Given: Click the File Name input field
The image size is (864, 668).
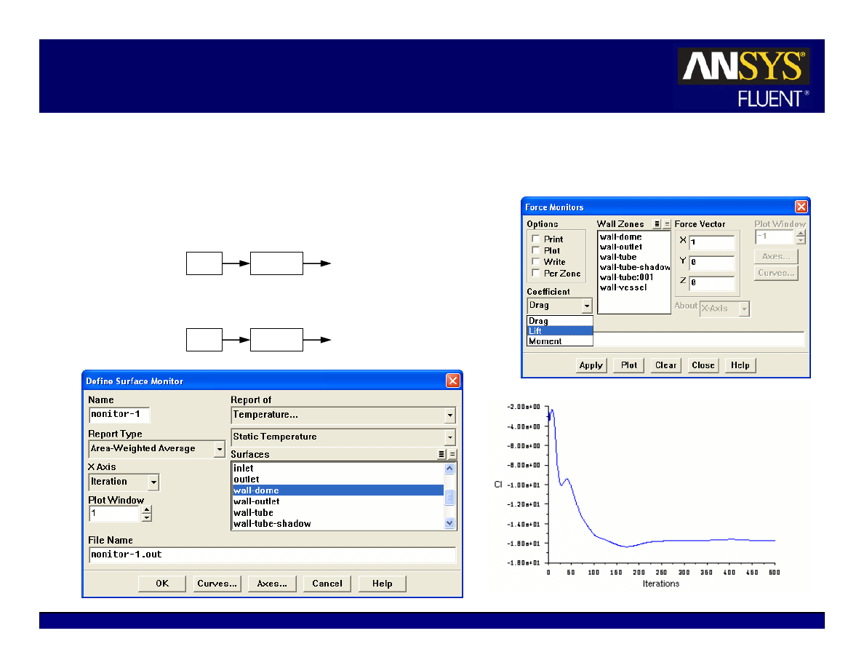Looking at the screenshot, I should click(272, 554).
